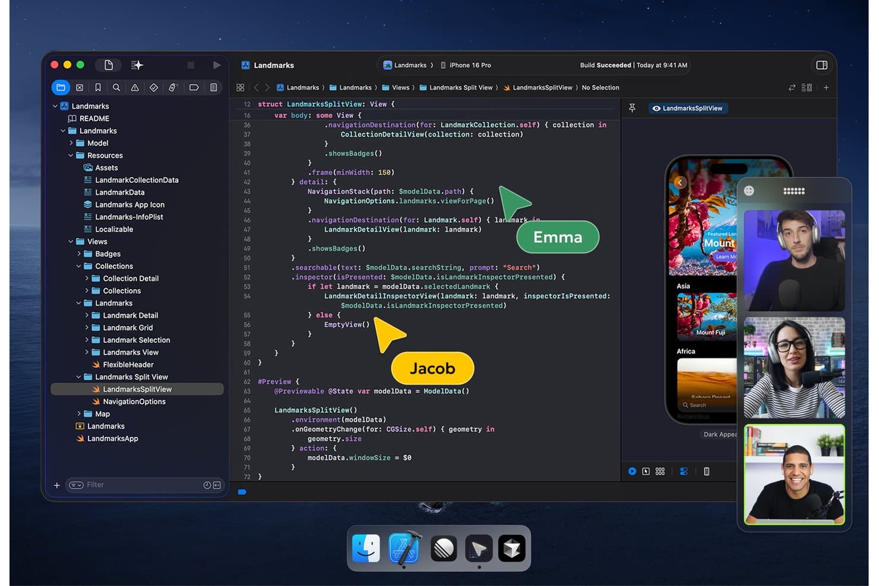Click the coding intelligence sparkle icon

coord(137,65)
